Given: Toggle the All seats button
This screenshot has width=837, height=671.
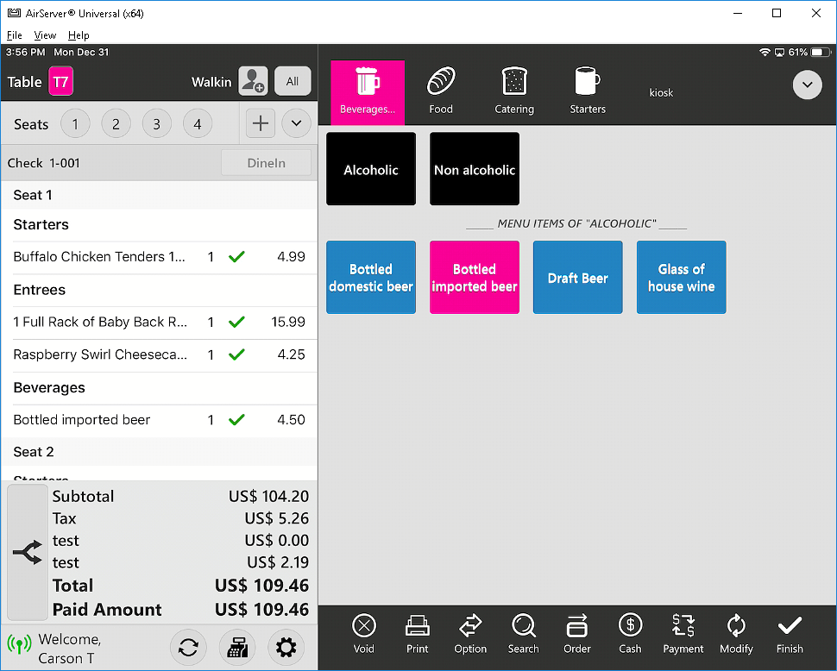Looking at the screenshot, I should tap(293, 81).
